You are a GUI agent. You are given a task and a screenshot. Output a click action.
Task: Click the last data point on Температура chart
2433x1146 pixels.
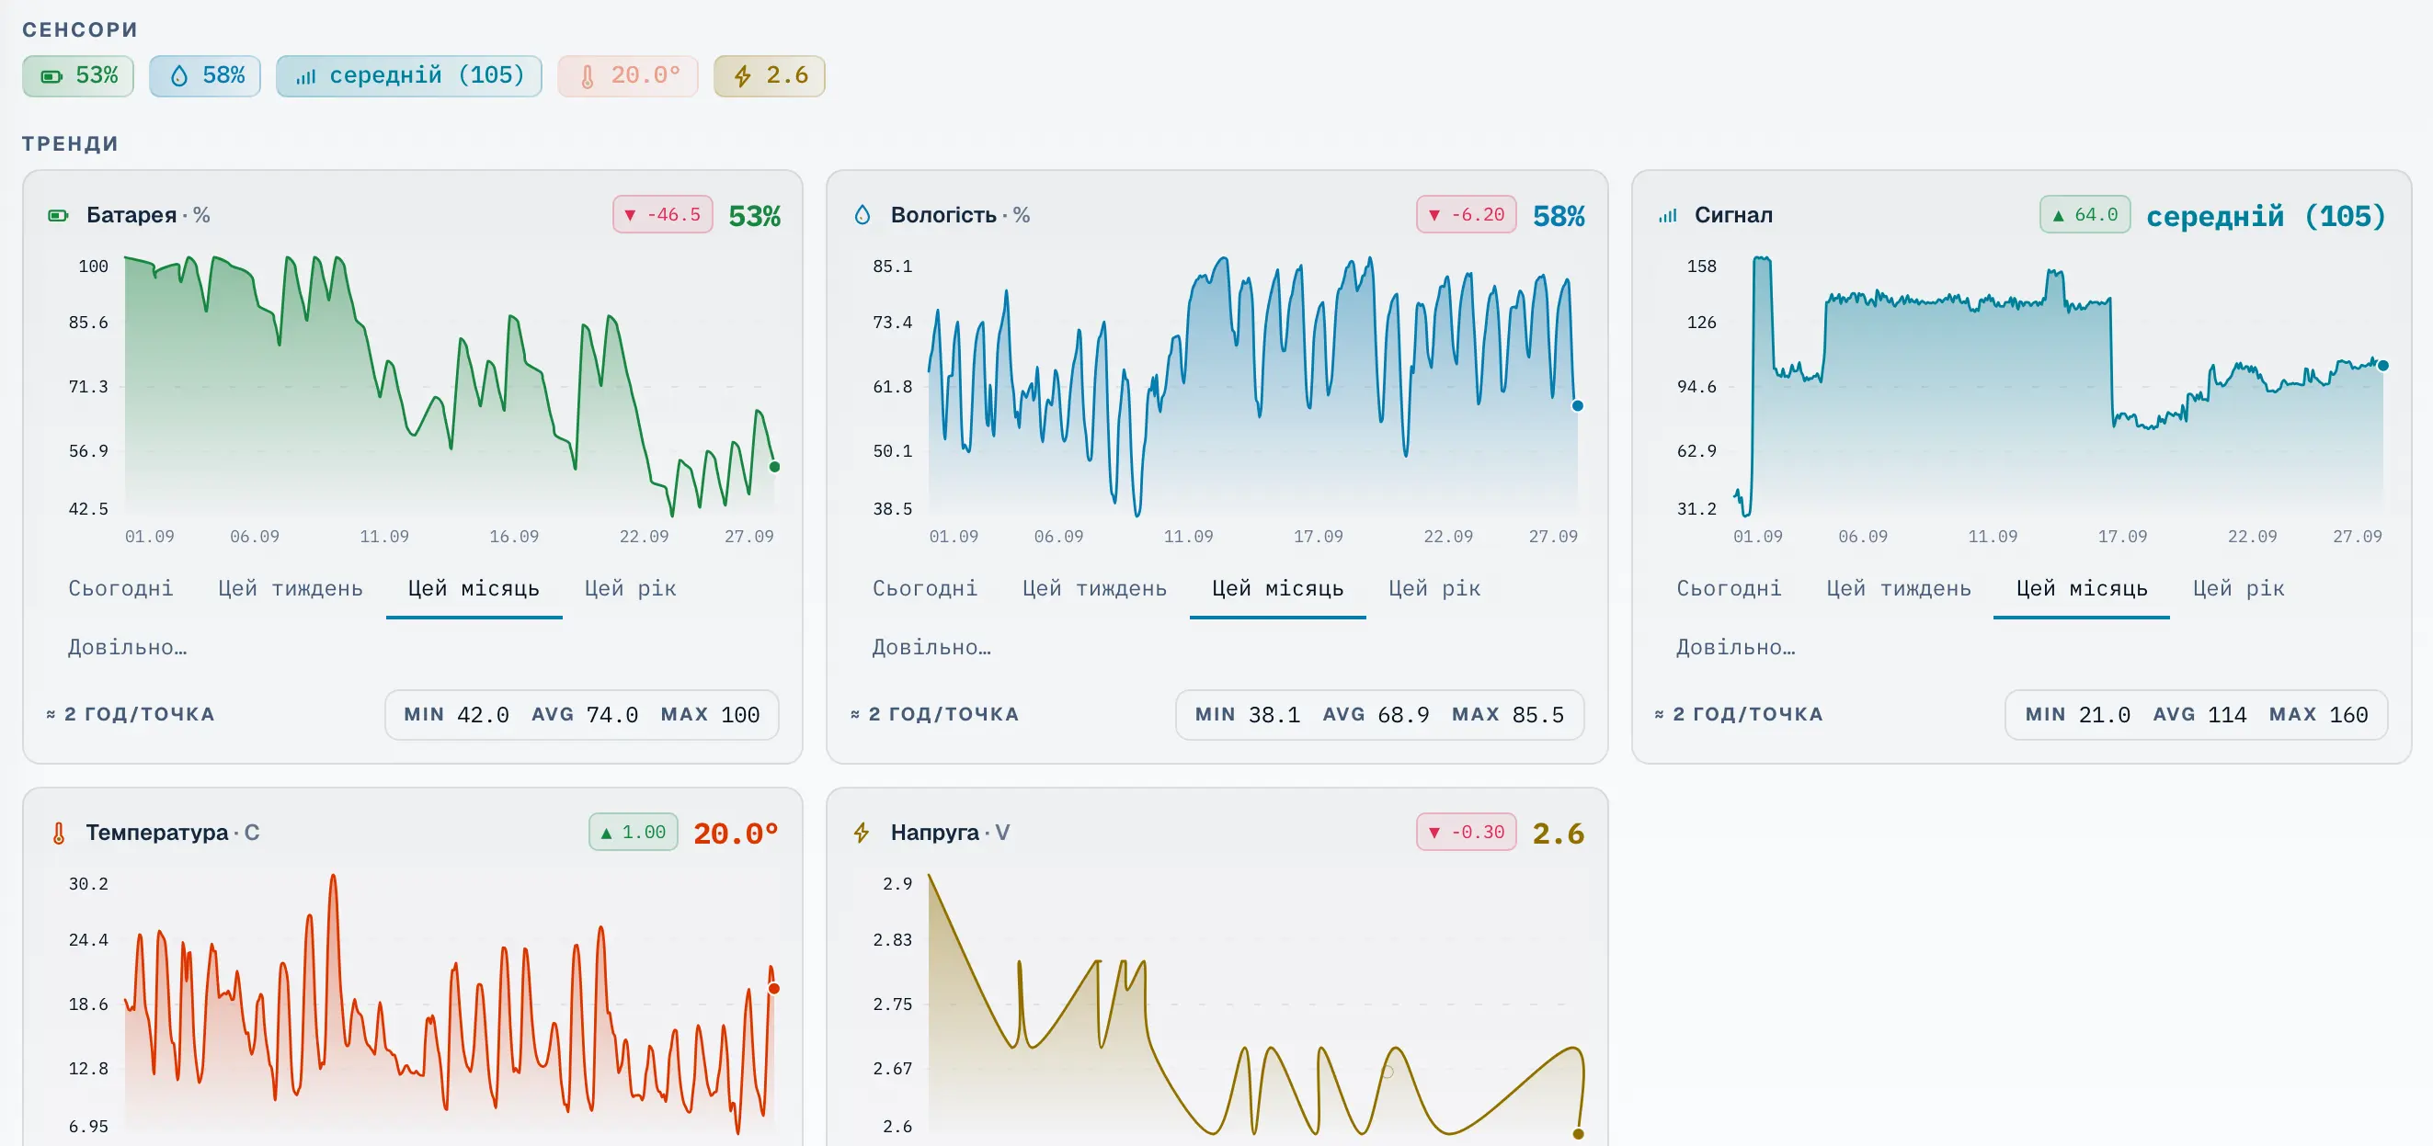click(x=774, y=989)
